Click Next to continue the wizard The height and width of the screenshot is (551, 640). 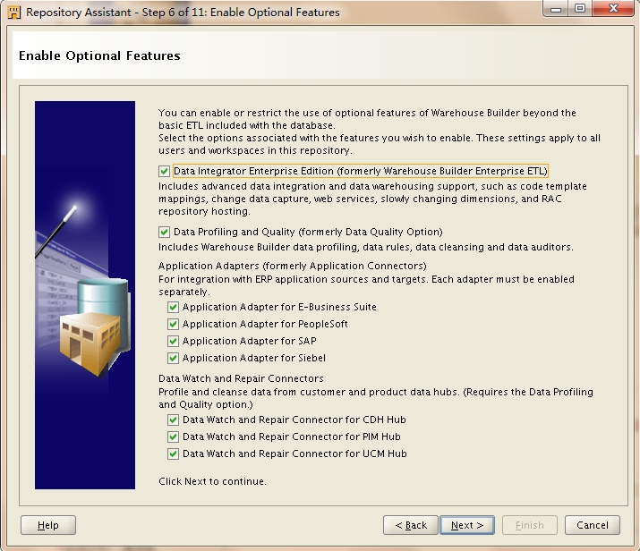click(467, 525)
